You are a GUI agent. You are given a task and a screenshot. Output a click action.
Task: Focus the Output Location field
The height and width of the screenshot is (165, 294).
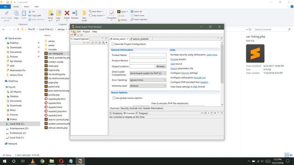coord(142,66)
